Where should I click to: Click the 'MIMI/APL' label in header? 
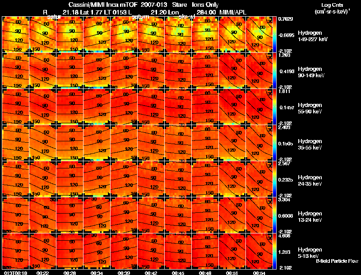tap(233, 12)
